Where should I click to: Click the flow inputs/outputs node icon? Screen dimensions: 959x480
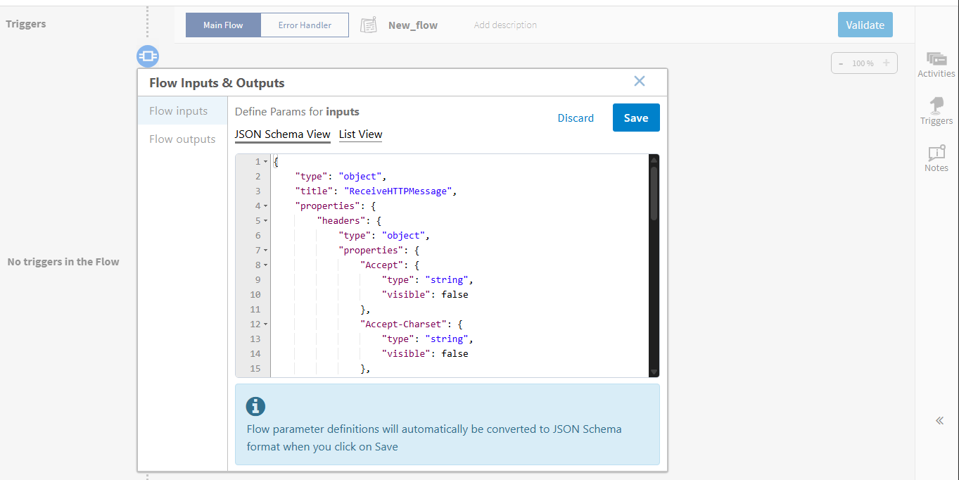(148, 56)
